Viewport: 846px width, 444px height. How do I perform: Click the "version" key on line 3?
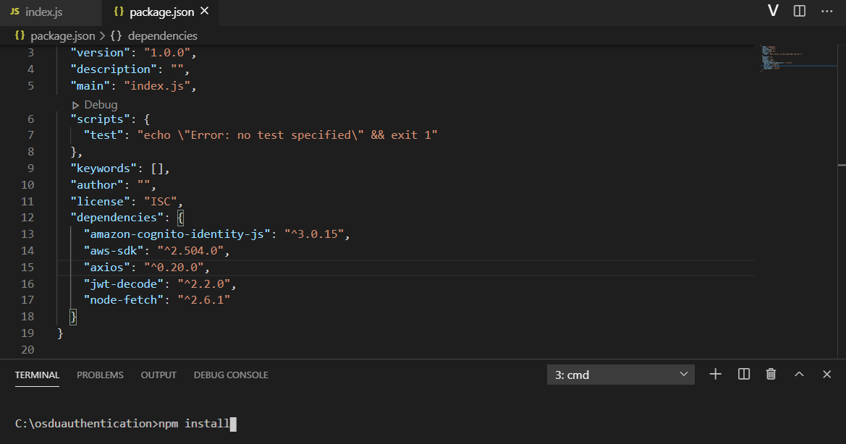pyautogui.click(x=101, y=53)
